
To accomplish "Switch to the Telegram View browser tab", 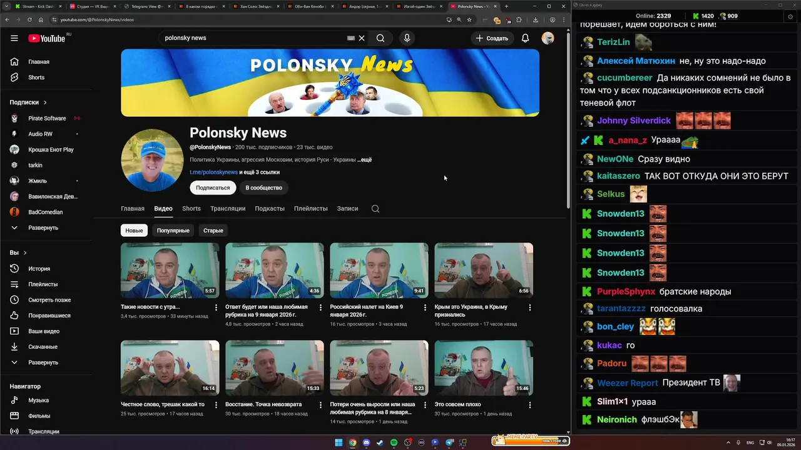I will [x=146, y=6].
